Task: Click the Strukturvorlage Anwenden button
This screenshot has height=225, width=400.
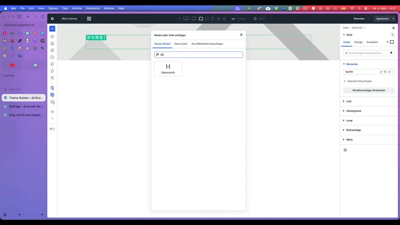Action: (x=369, y=90)
